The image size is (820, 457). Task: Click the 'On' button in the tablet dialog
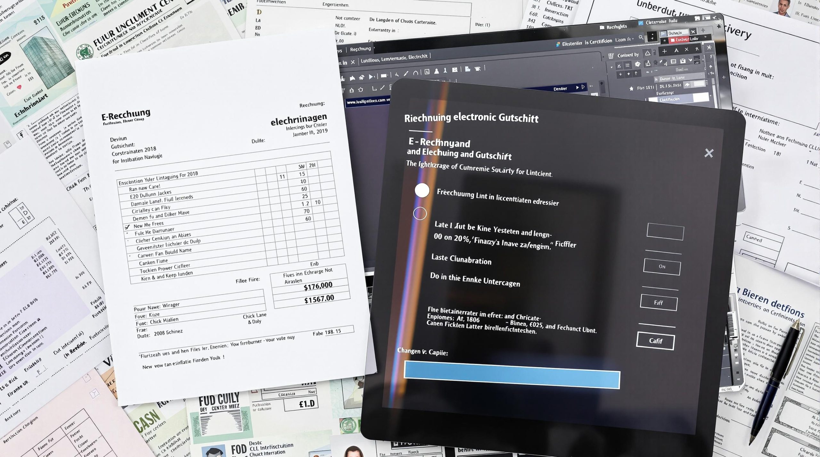pos(662,267)
